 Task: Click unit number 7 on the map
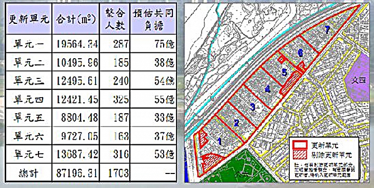coord(327,30)
